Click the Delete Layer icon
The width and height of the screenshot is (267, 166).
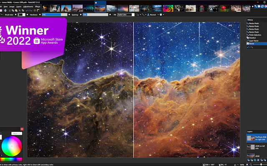(x=252, y=160)
